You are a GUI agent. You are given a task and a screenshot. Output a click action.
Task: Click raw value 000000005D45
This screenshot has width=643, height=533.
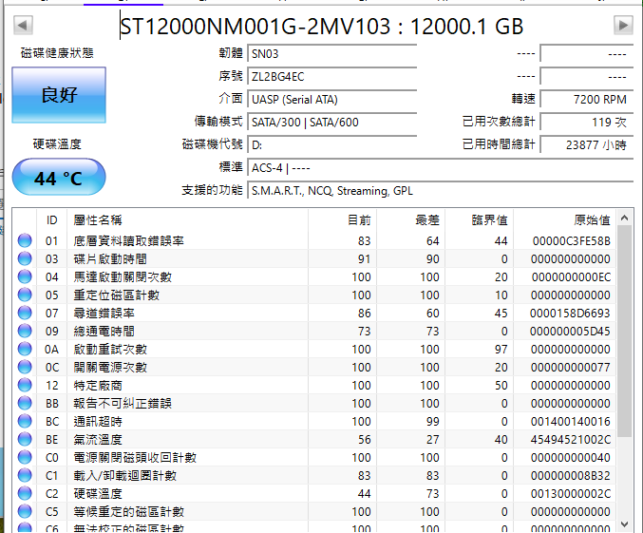click(570, 332)
